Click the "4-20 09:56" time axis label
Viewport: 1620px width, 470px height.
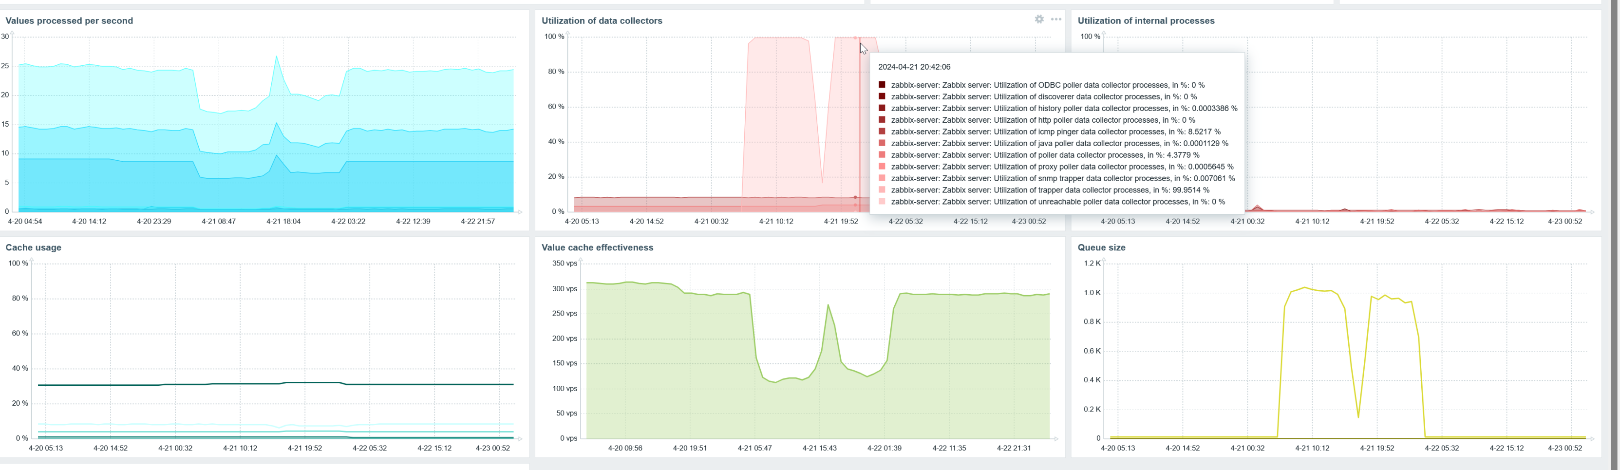coord(625,448)
